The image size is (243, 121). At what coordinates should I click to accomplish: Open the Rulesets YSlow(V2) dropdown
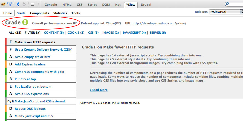tap(225, 12)
